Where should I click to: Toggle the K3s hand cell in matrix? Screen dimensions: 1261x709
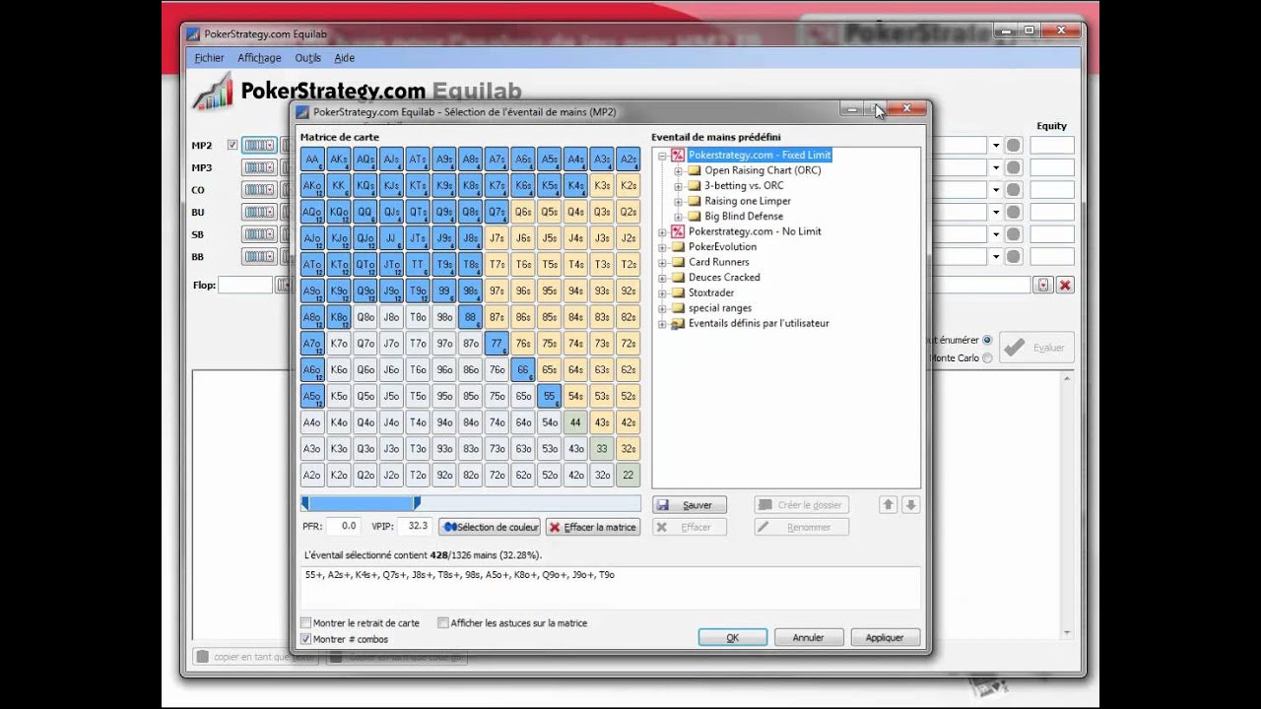pos(602,185)
